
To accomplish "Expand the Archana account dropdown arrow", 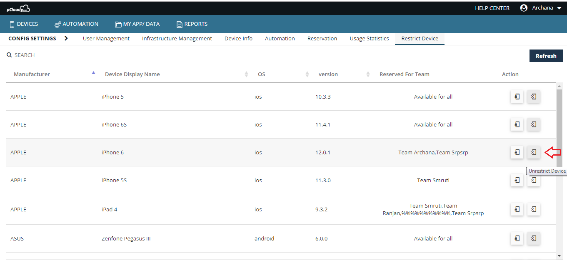I will point(559,8).
